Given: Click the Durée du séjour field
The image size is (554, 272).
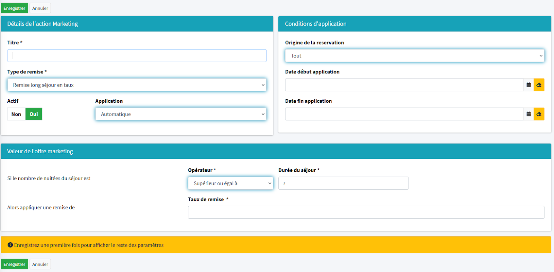Looking at the screenshot, I should 343,183.
